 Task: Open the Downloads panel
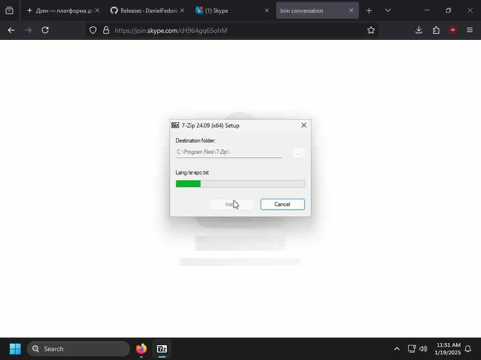(x=419, y=30)
